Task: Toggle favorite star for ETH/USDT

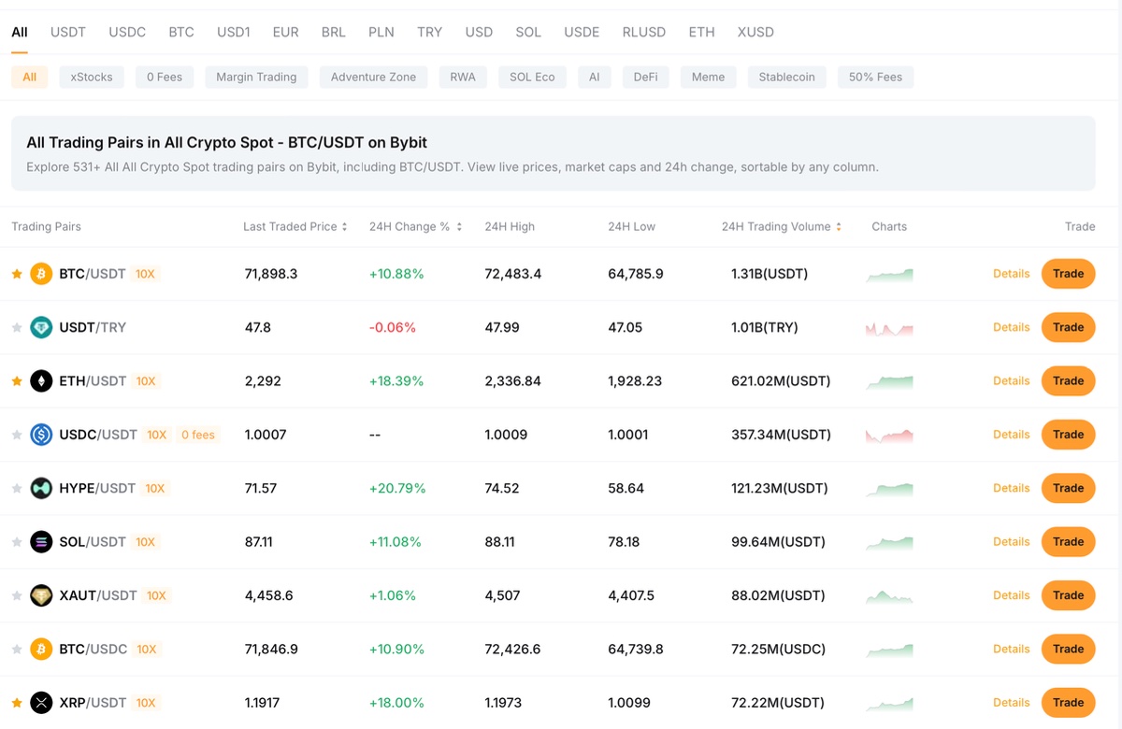Action: point(17,381)
